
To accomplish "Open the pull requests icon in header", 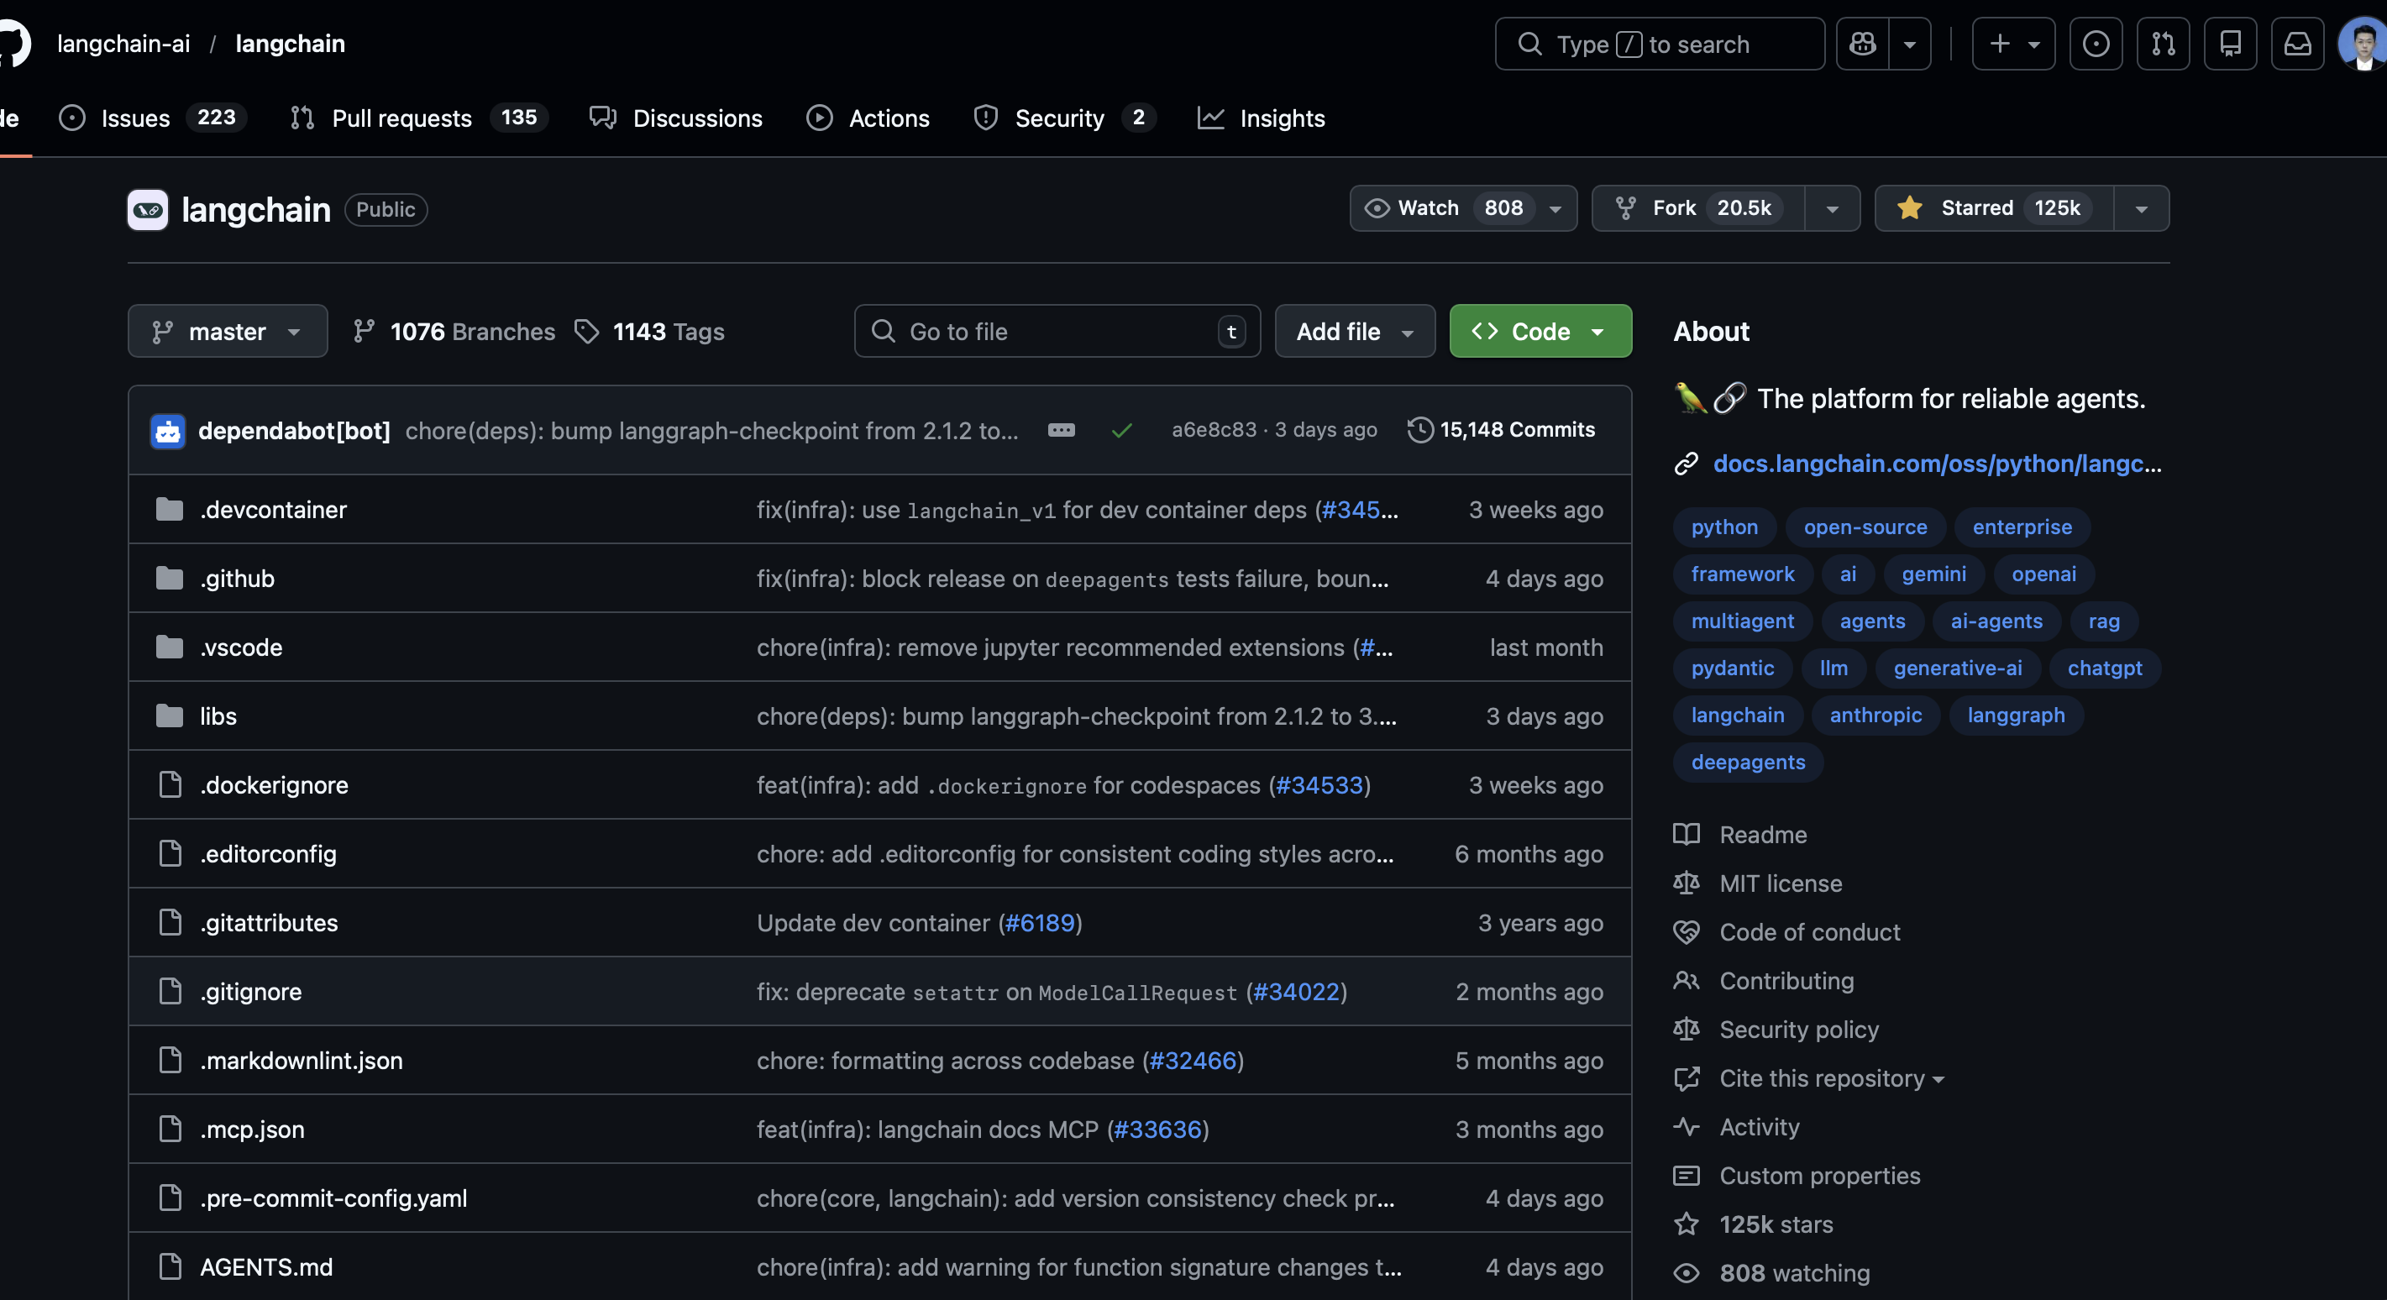I will (x=2163, y=44).
